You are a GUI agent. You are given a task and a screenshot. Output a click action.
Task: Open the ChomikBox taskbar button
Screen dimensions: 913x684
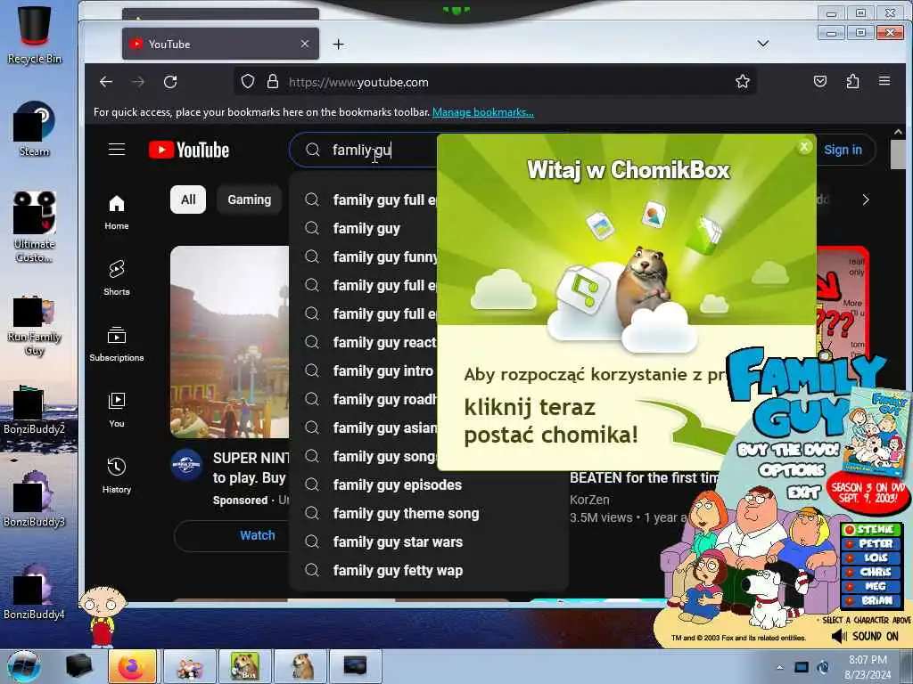[x=245, y=666]
